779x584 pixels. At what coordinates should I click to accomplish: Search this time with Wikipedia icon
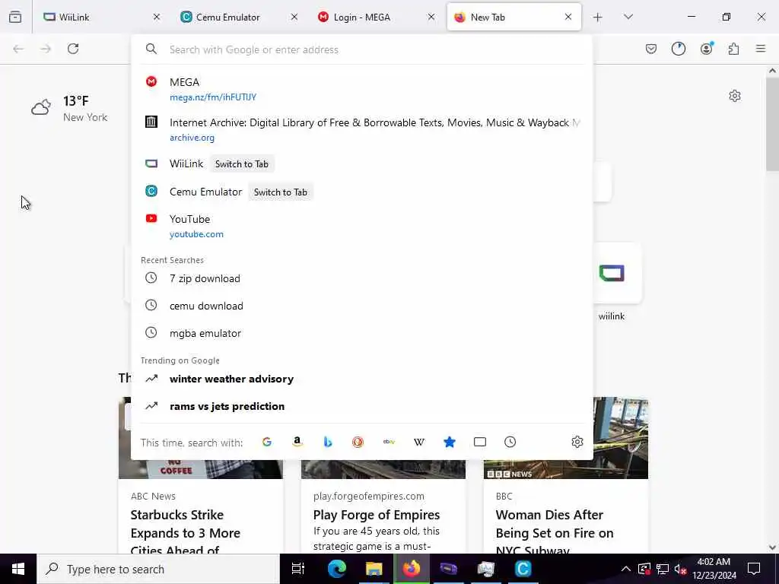[x=419, y=442]
